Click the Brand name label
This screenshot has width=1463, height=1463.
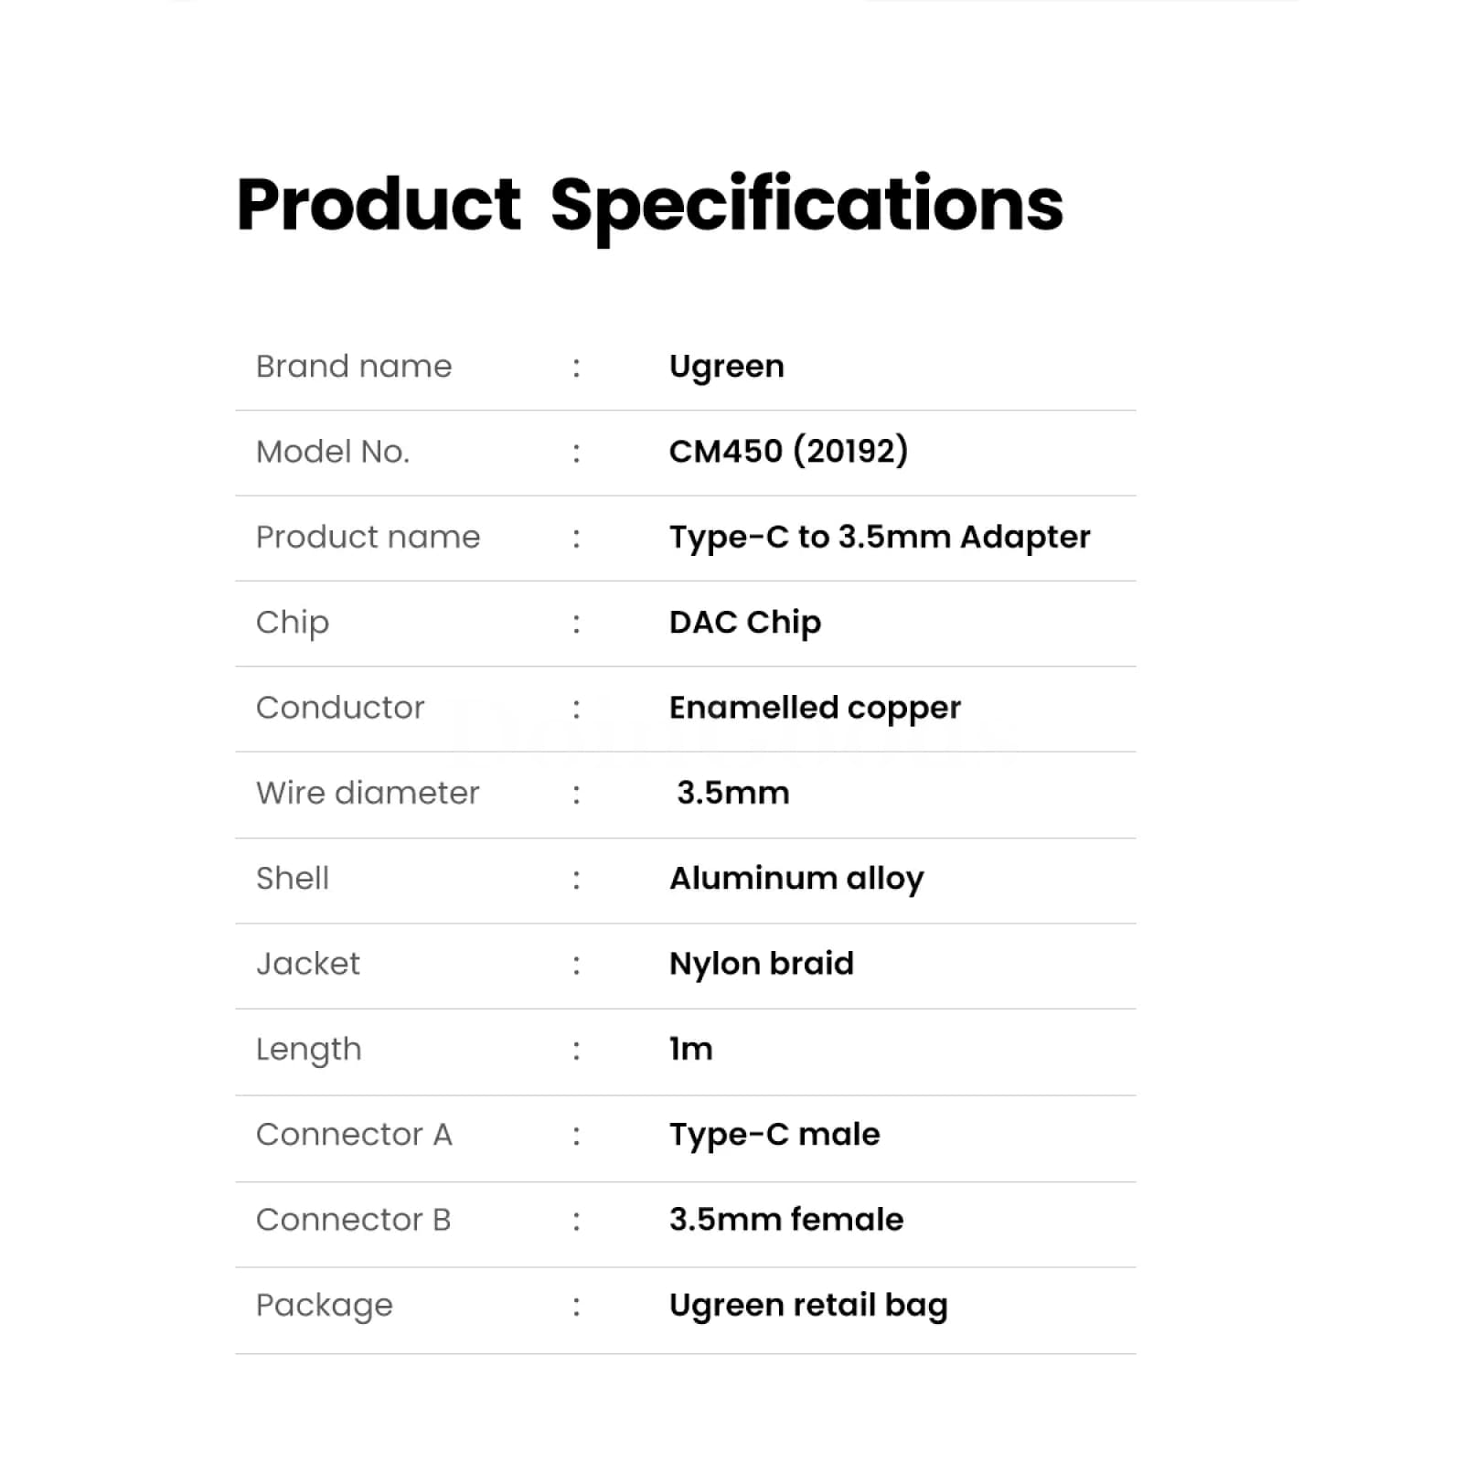point(354,367)
